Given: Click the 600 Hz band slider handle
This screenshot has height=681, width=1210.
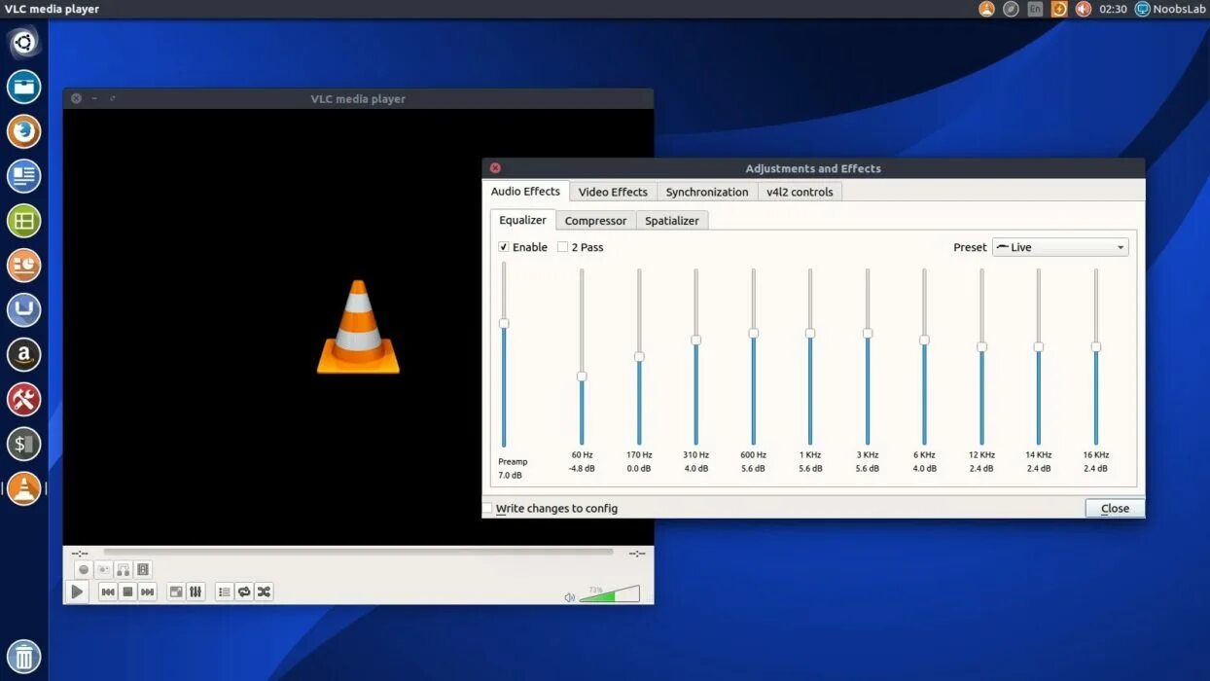Looking at the screenshot, I should (x=753, y=333).
